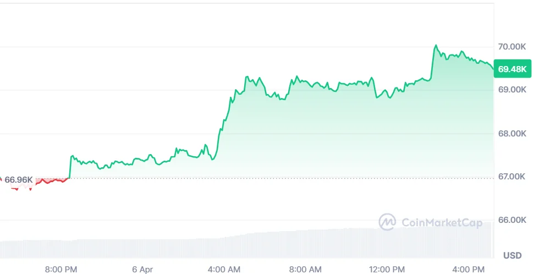The image size is (539, 274).
Task: Select the 12:00 PM time marker
Action: click(x=386, y=269)
